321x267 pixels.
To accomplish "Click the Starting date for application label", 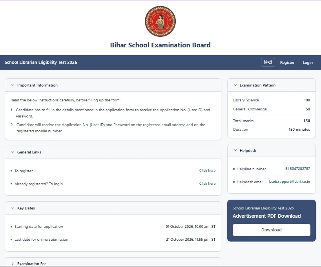I will point(39,227).
